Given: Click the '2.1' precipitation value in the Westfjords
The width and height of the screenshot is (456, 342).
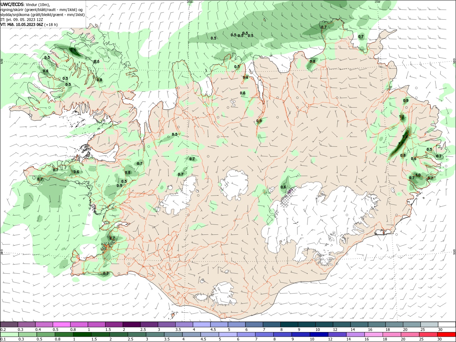Looking at the screenshot, I should click(x=73, y=50).
